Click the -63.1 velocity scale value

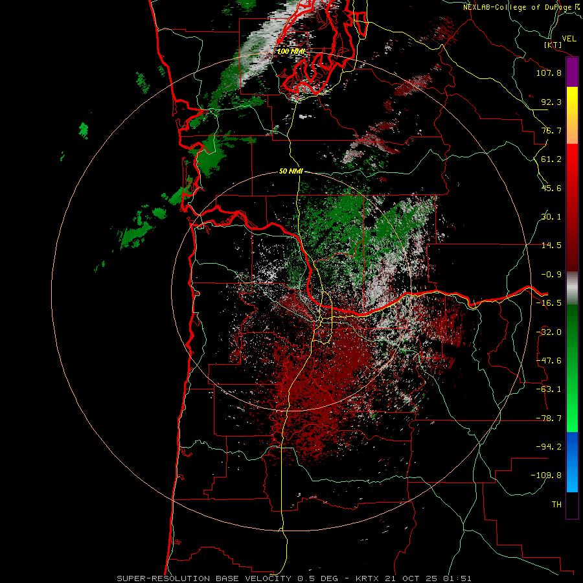[x=549, y=389]
